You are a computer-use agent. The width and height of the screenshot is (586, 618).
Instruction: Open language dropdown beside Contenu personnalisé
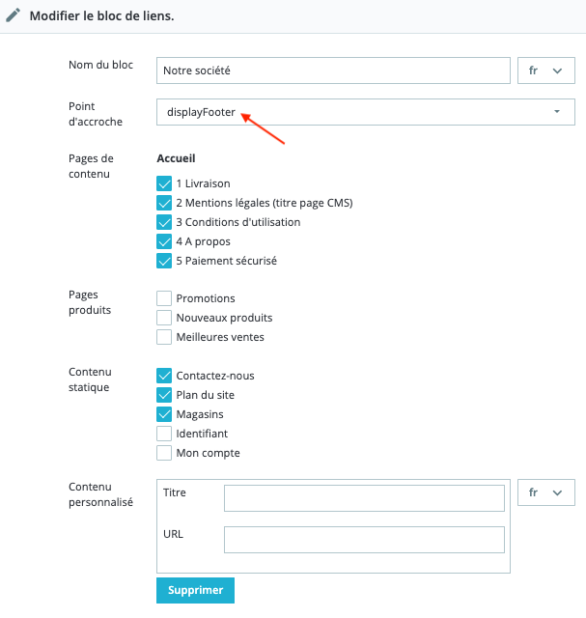[x=545, y=492]
